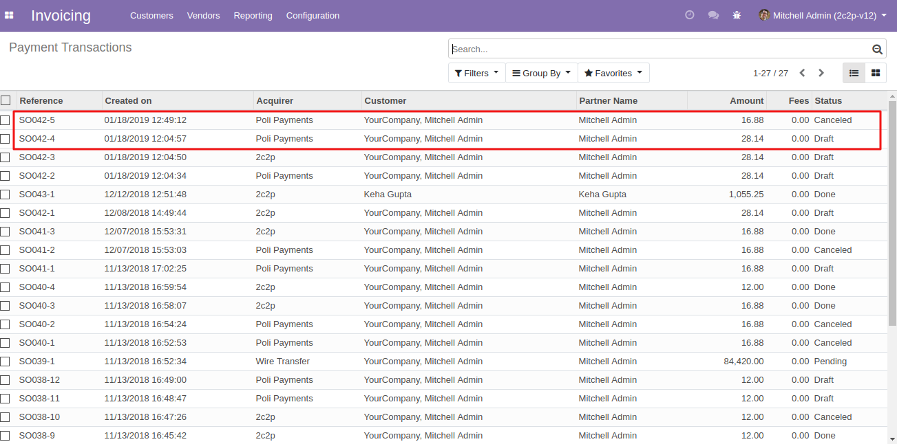
Task: Focus the Search input field
Action: (659, 49)
